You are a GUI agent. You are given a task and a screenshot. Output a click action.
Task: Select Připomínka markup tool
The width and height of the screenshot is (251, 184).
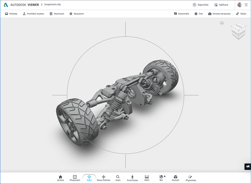click(x=191, y=178)
